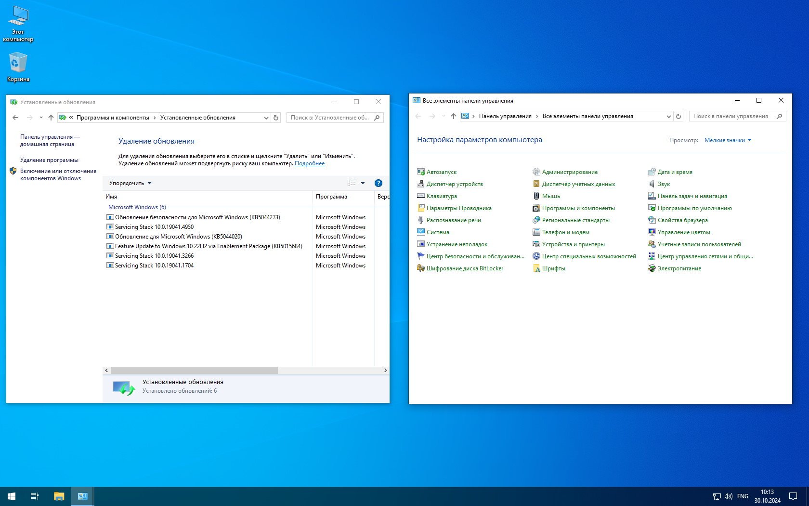The height and width of the screenshot is (506, 809).
Task: Click the Control Panel search field
Action: click(731, 116)
